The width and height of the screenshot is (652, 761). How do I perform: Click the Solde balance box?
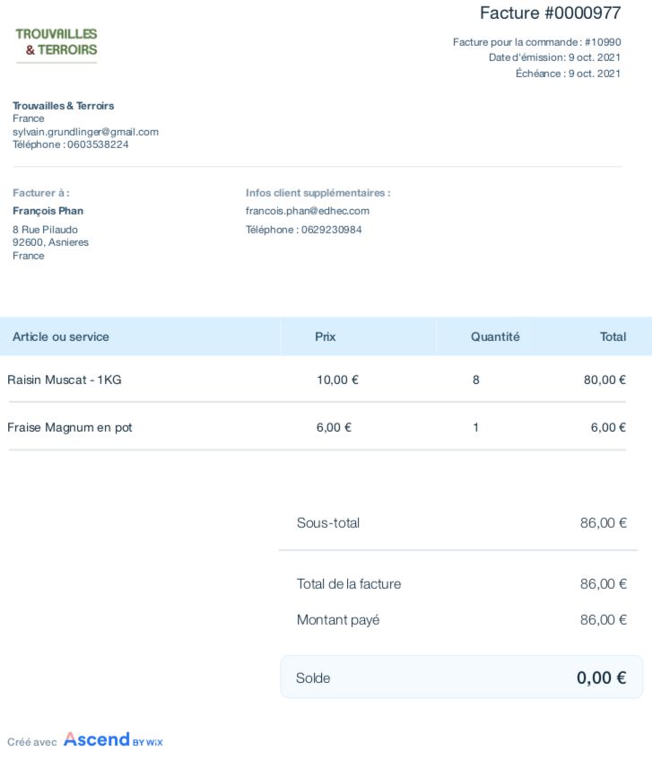point(461,678)
